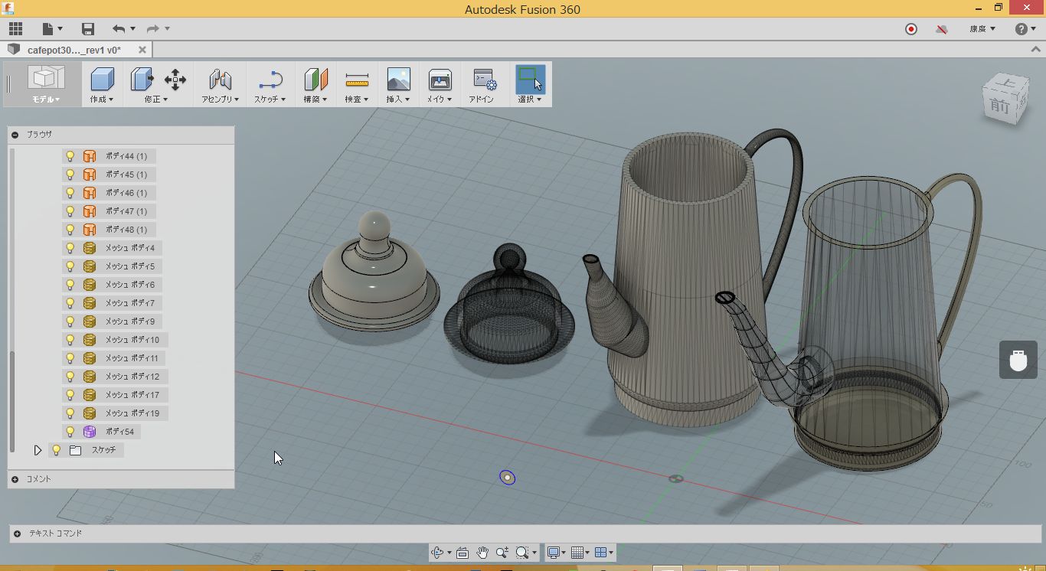Click the 修正 (Modify) press-pull icon
The height and width of the screenshot is (571, 1046).
coord(142,80)
